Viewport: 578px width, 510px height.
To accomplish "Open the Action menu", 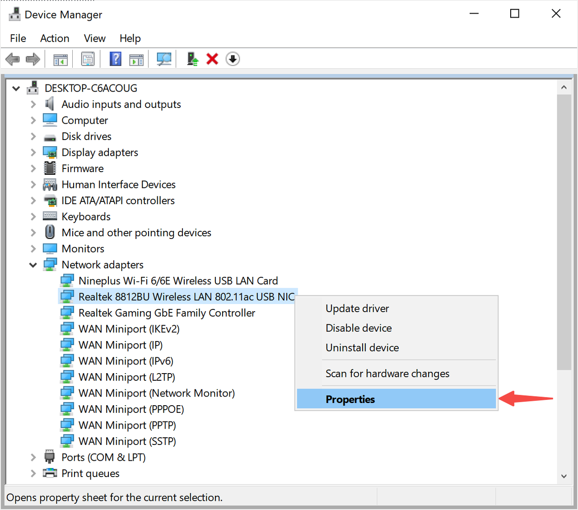I will tap(55, 38).
